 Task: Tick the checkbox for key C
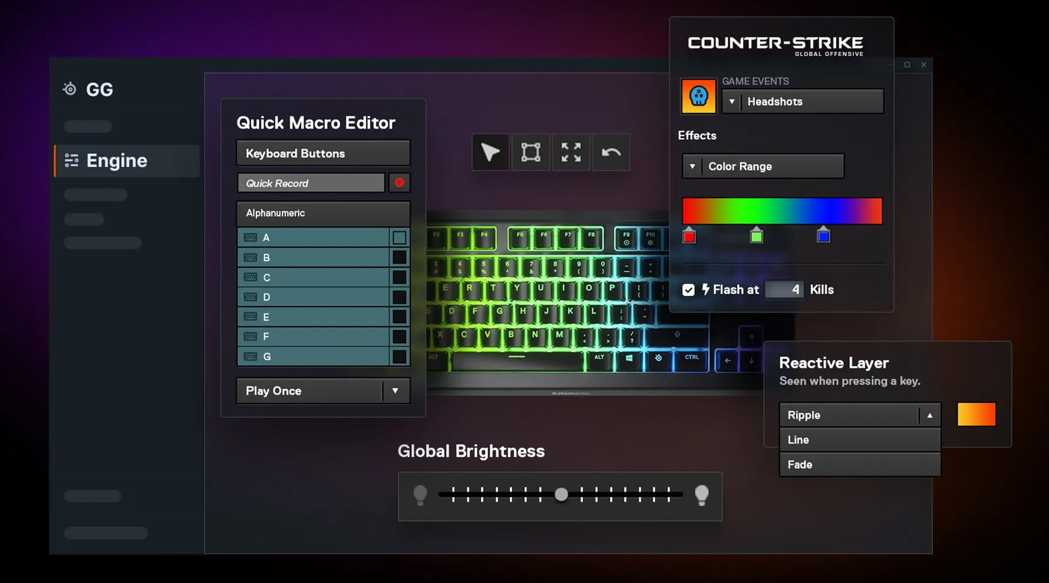point(399,277)
